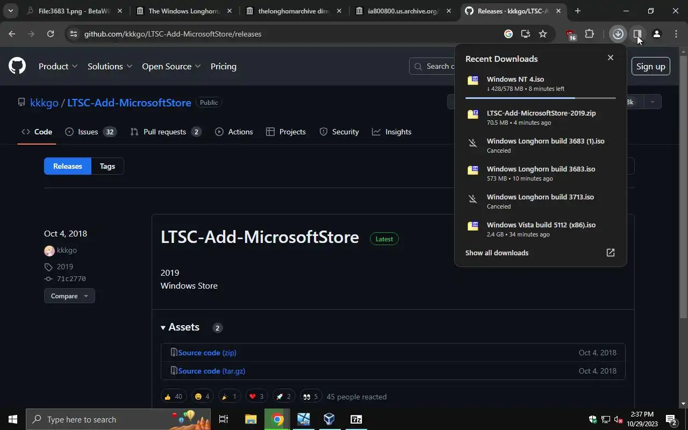Open 7-Zip from the taskbar
This screenshot has width=688, height=430.
click(x=356, y=419)
